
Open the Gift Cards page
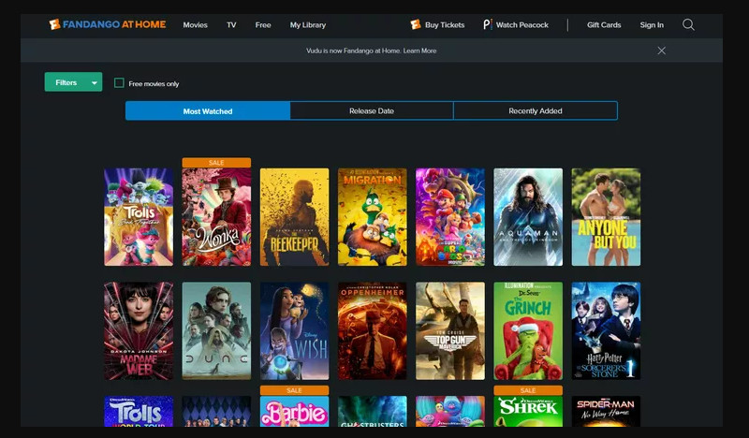[x=604, y=25]
